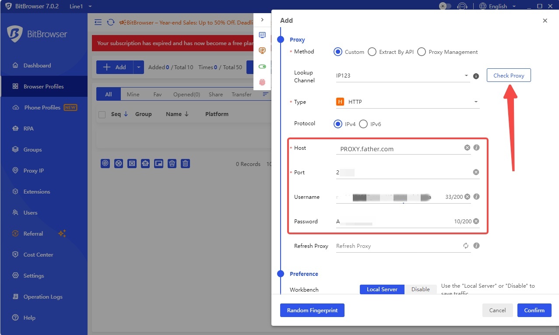
Task: Click Confirm in the Add dialog
Action: point(534,310)
